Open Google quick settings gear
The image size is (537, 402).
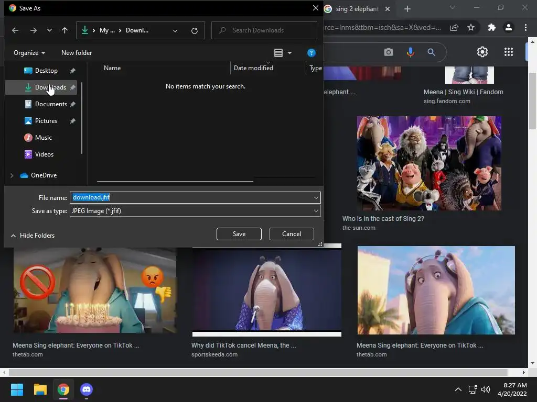482,52
